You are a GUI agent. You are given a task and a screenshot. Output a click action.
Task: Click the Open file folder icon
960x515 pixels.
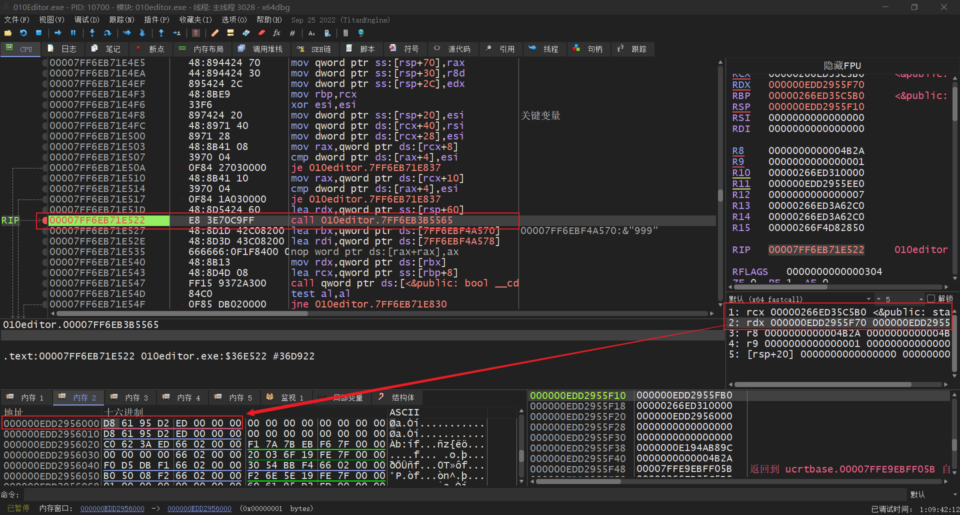(8, 33)
